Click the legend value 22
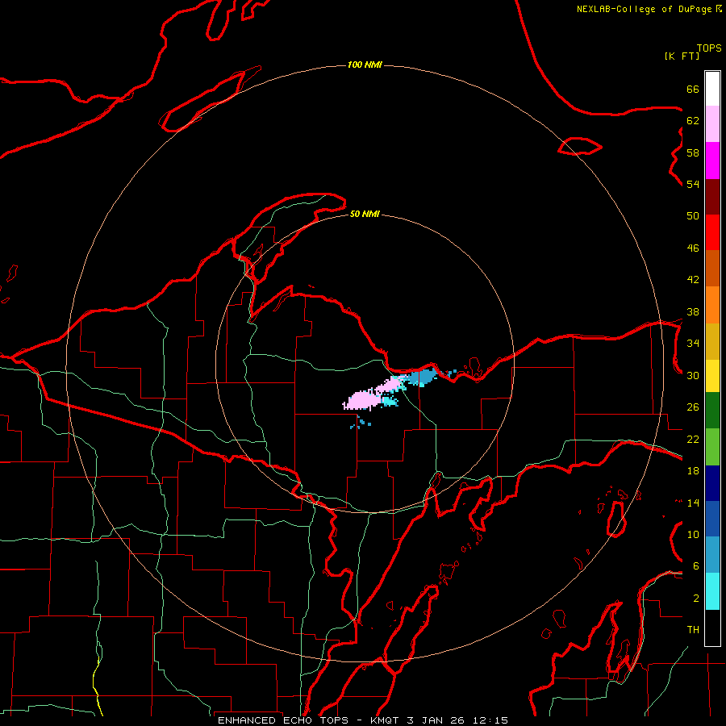Screen dimensions: 726x726 [693, 439]
